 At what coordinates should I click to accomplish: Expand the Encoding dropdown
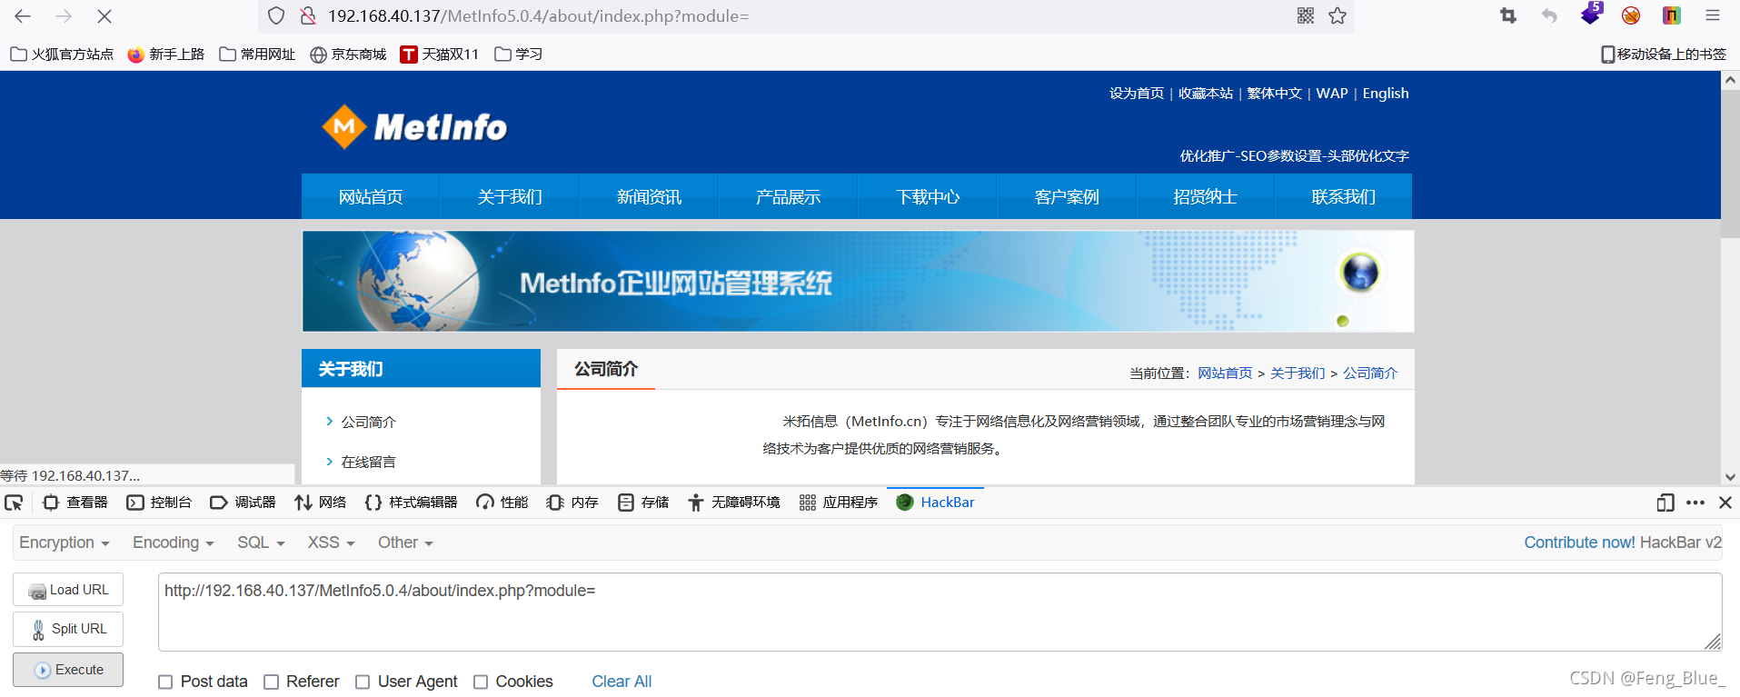click(x=174, y=543)
